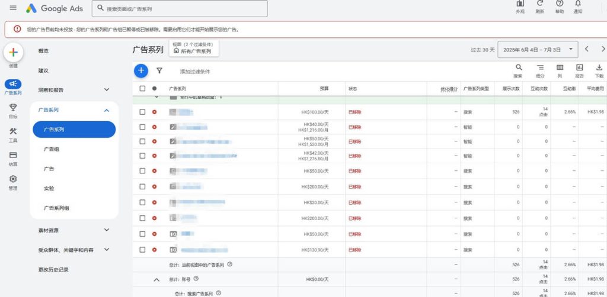This screenshot has height=297, width=607.
Task: Toggle the select-all checkbox in table header
Action: 142,89
